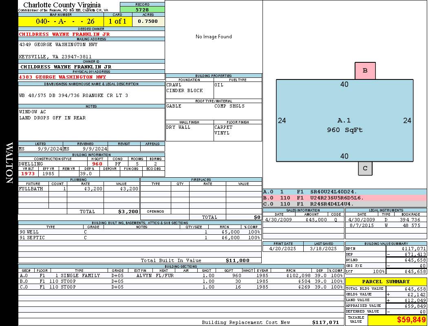Click the red year built value 1973
The image size is (428, 326).
(28, 174)
